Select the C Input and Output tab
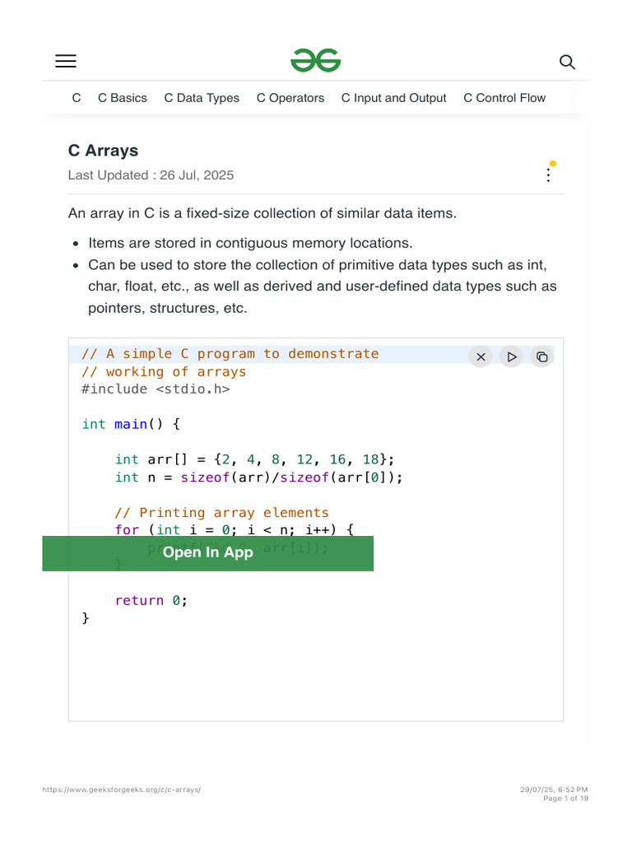Screen dimensions: 632x843 pos(394,98)
